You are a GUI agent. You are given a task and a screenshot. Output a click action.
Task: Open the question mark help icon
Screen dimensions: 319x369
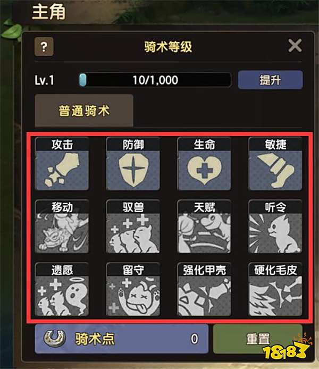tap(44, 47)
